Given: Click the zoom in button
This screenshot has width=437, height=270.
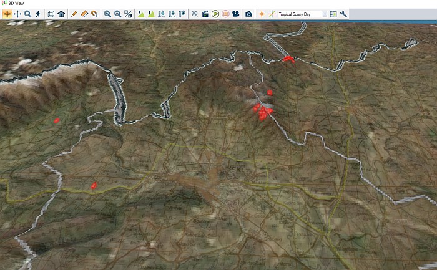Looking at the screenshot, I should pyautogui.click(x=107, y=14).
